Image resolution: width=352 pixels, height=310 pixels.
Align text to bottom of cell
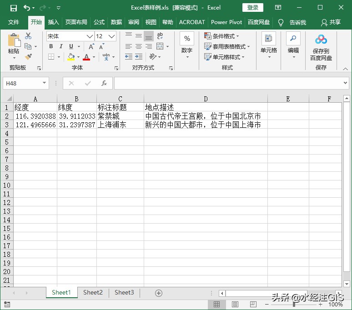[149, 36]
